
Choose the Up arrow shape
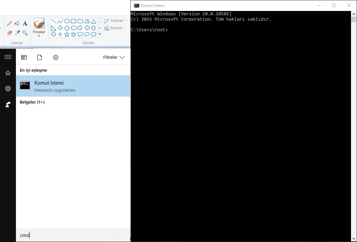pos(94,28)
